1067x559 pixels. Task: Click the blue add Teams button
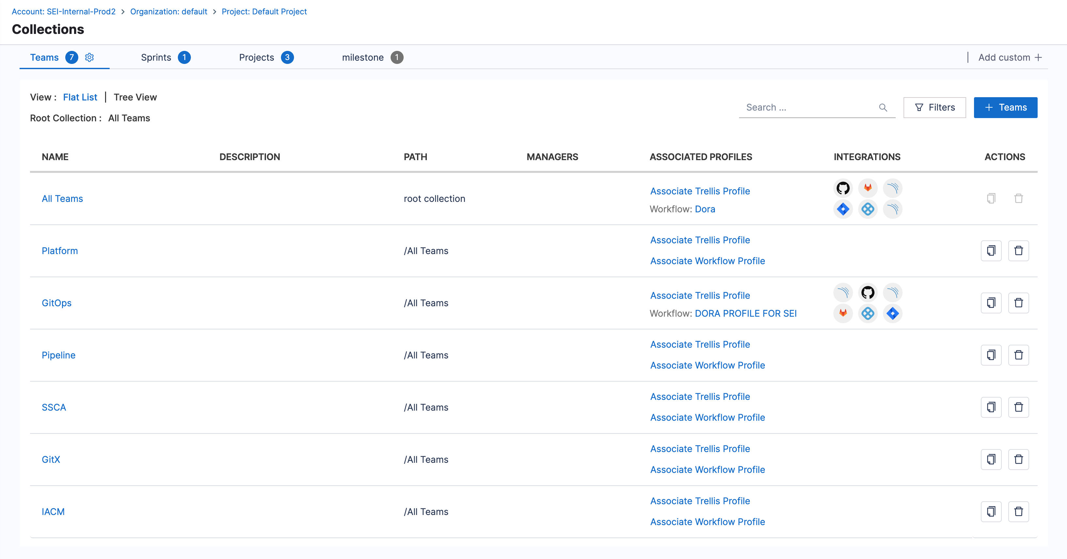[x=1005, y=108]
